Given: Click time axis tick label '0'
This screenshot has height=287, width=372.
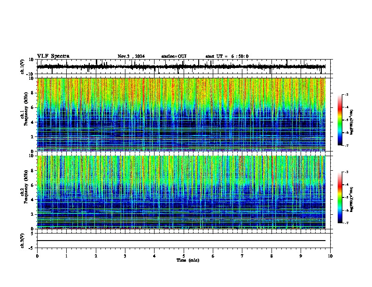Looking at the screenshot, I should (37, 256).
